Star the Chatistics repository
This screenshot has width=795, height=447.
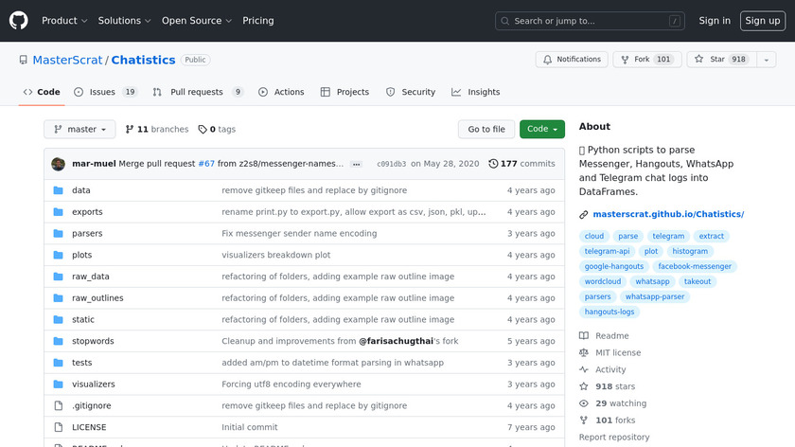pyautogui.click(x=711, y=60)
